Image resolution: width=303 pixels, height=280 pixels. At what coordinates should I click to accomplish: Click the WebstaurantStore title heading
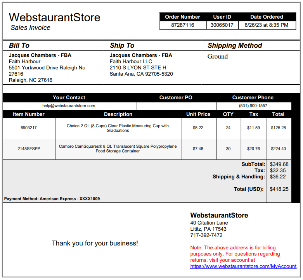point(54,17)
